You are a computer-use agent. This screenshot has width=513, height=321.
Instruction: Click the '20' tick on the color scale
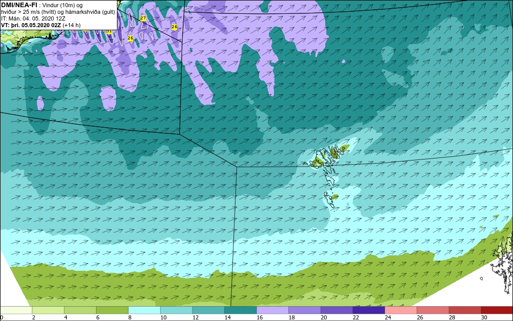click(324, 317)
